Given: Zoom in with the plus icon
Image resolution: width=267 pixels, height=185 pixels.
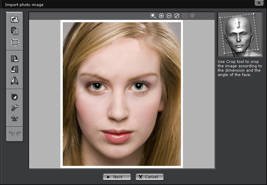Looking at the screenshot, I should tap(161, 16).
